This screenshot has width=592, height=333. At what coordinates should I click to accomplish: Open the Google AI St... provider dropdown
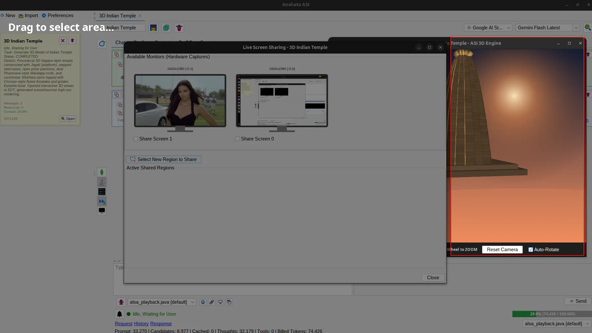[488, 28]
